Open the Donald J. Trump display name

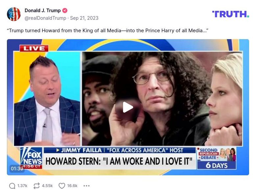point(43,11)
